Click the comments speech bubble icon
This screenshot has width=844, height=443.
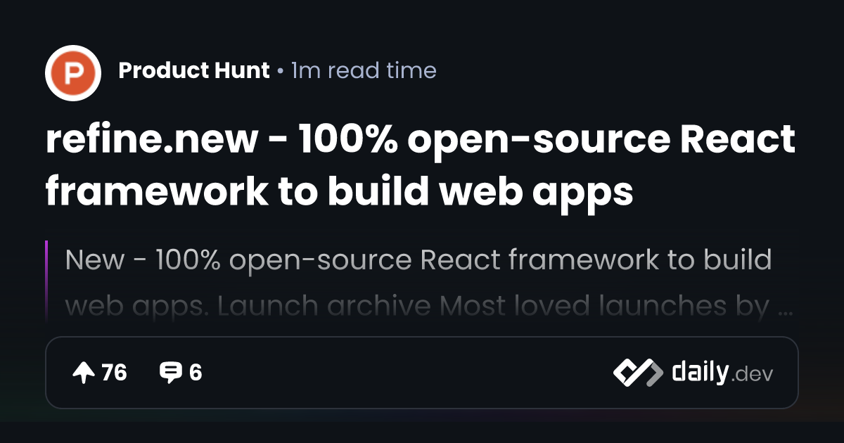coord(170,373)
